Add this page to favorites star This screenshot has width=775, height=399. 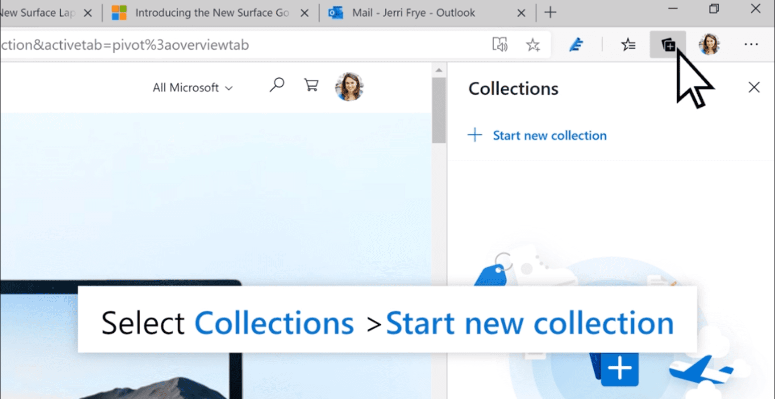click(x=533, y=45)
